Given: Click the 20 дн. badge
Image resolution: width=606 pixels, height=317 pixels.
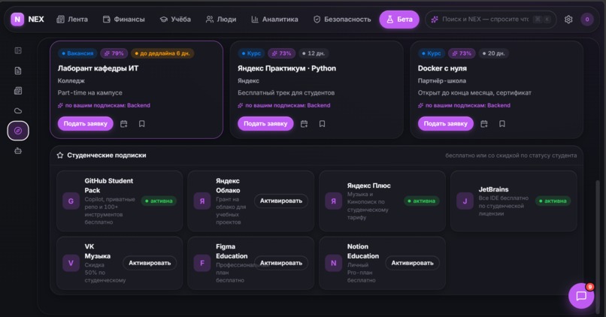Looking at the screenshot, I should pyautogui.click(x=493, y=53).
